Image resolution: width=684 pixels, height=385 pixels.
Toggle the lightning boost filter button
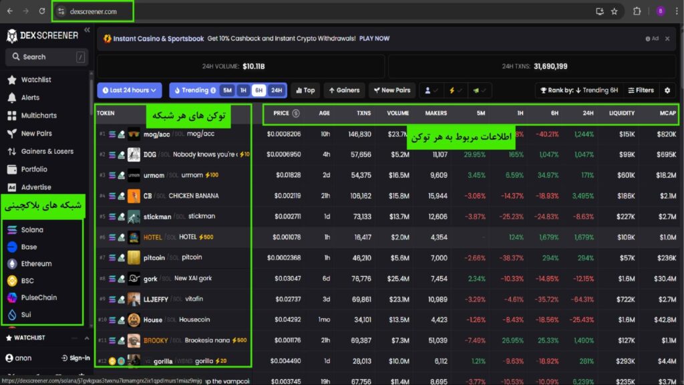[x=456, y=90]
